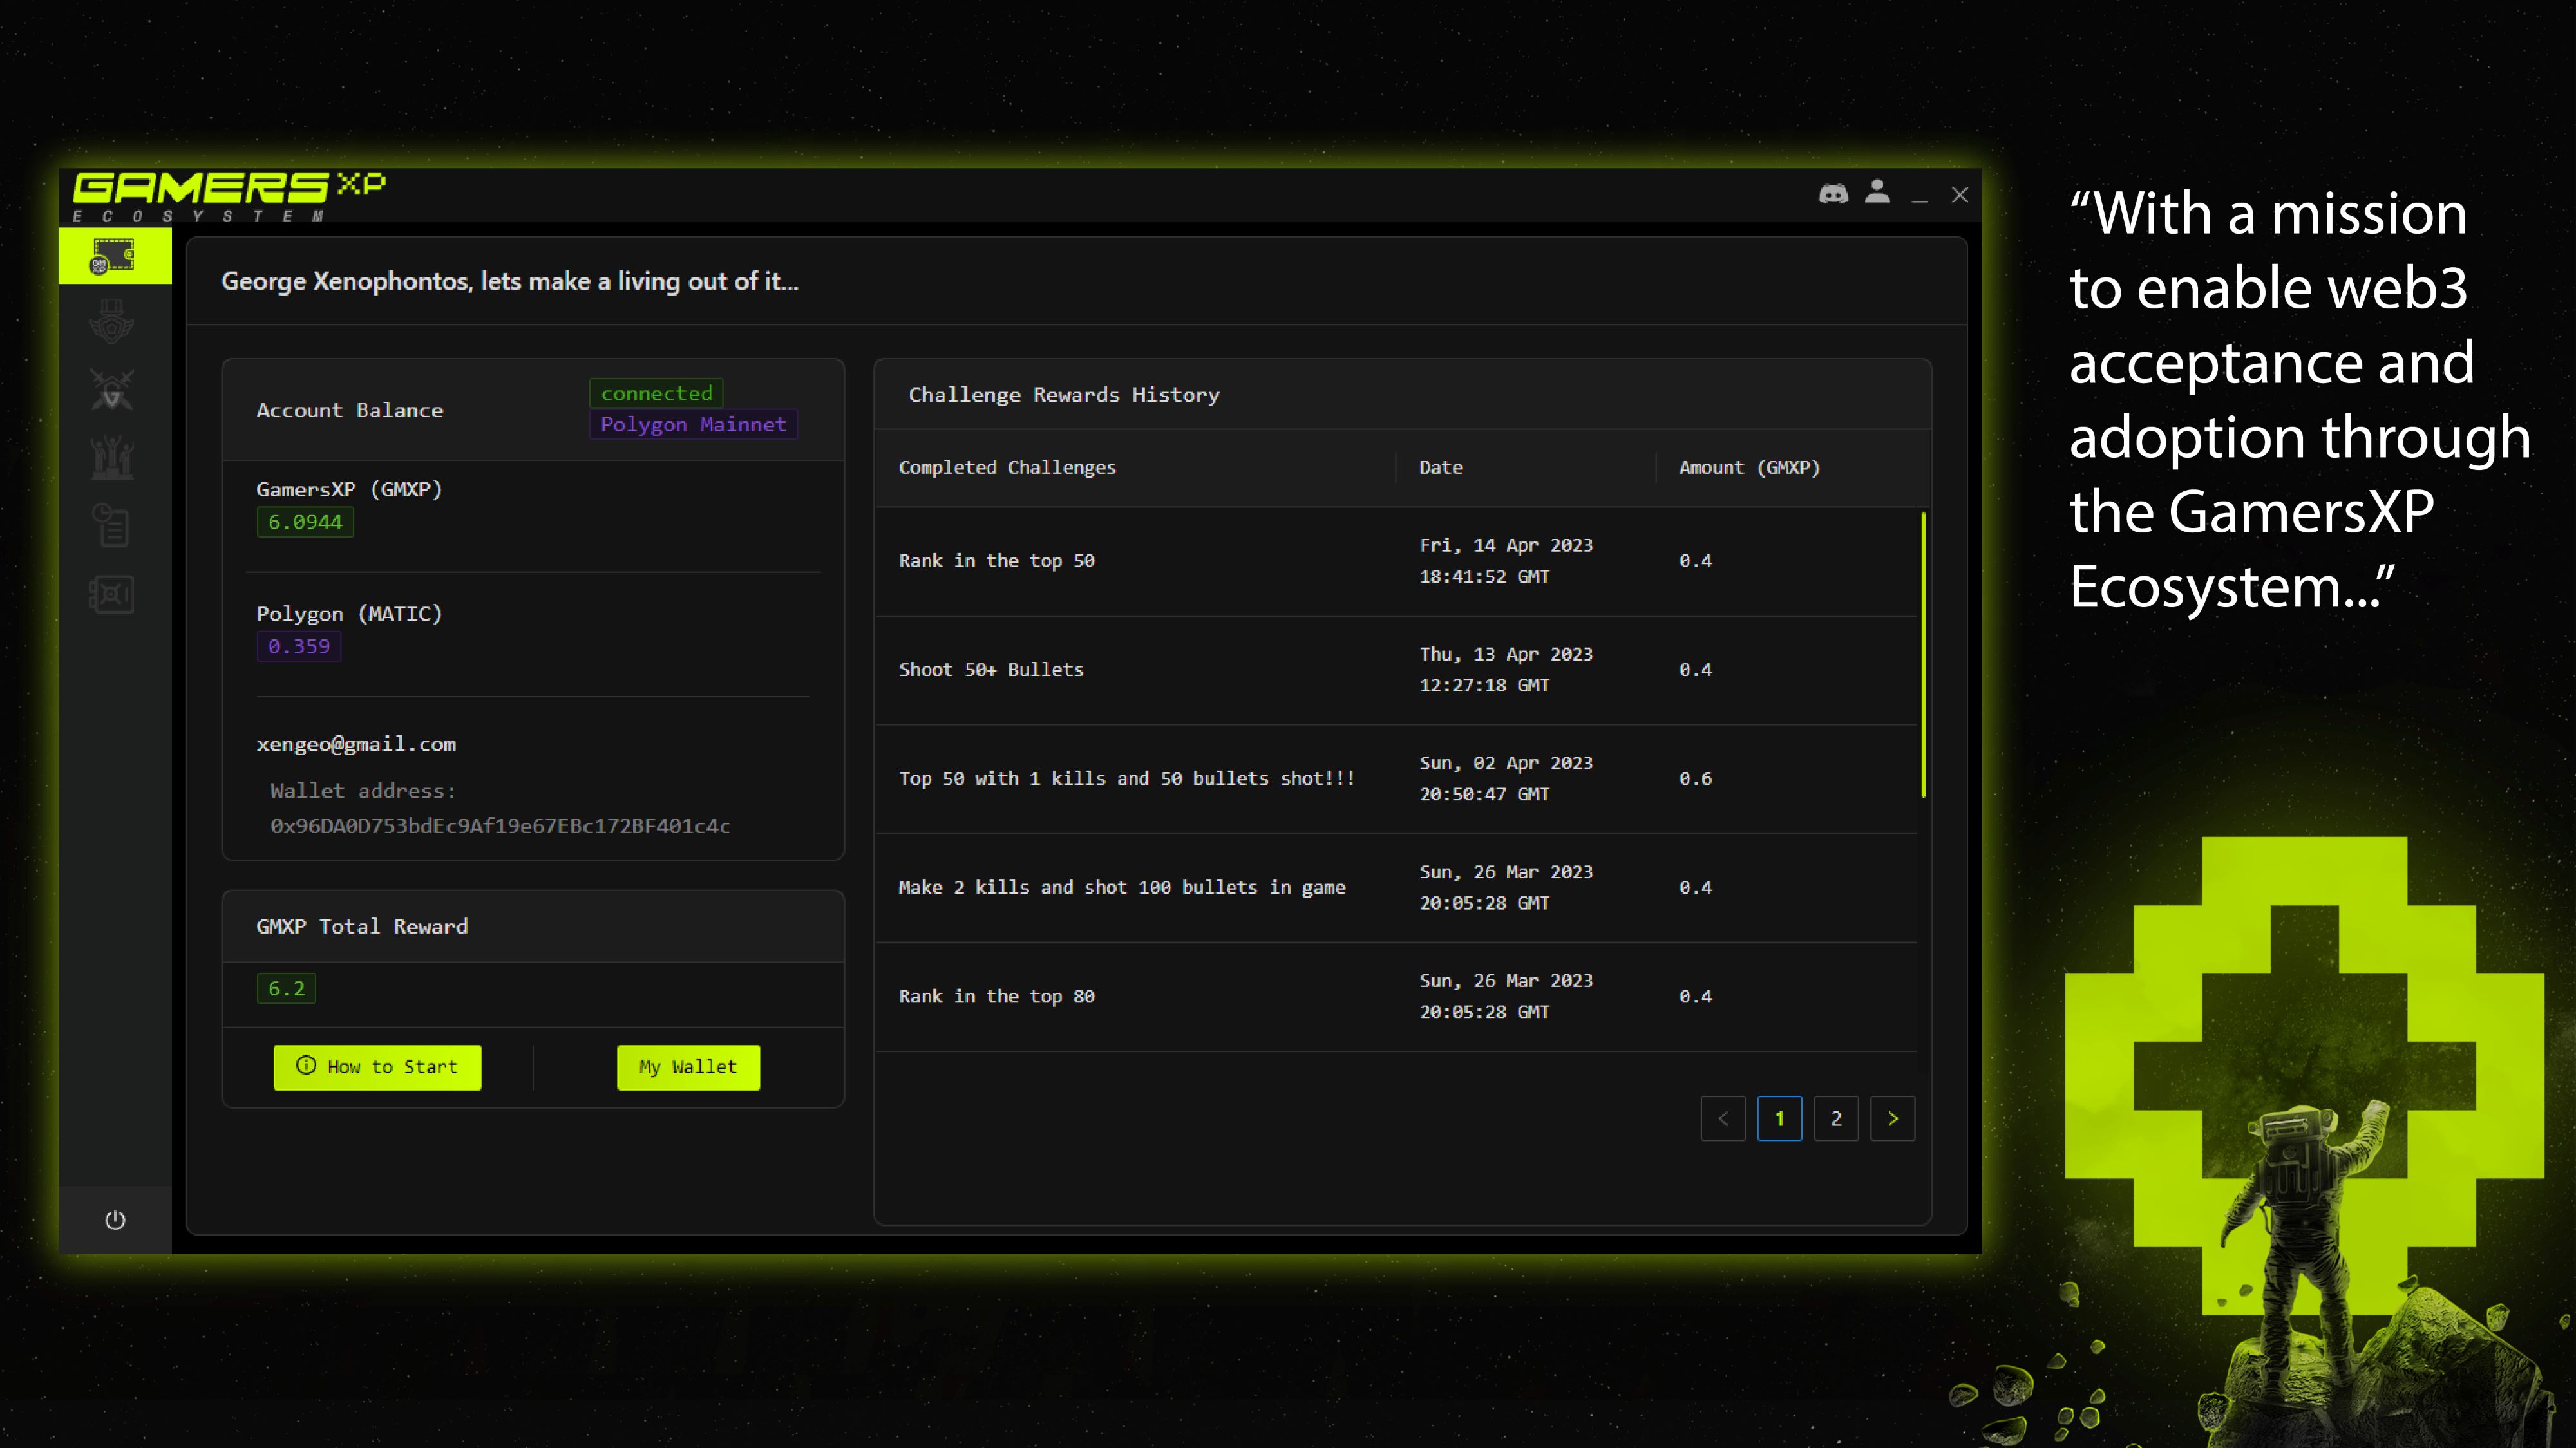Open the top-hat badge sidebar icon
Screen dimensions: 2576x1448
coord(112,322)
